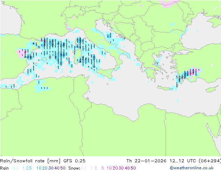This screenshot has width=221, height=171.
Task: Select the rain legend value 20
Action: [45, 168]
